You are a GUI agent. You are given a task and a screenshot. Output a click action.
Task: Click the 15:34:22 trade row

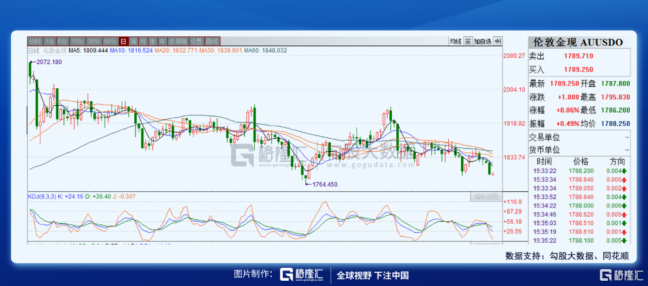pos(579,206)
